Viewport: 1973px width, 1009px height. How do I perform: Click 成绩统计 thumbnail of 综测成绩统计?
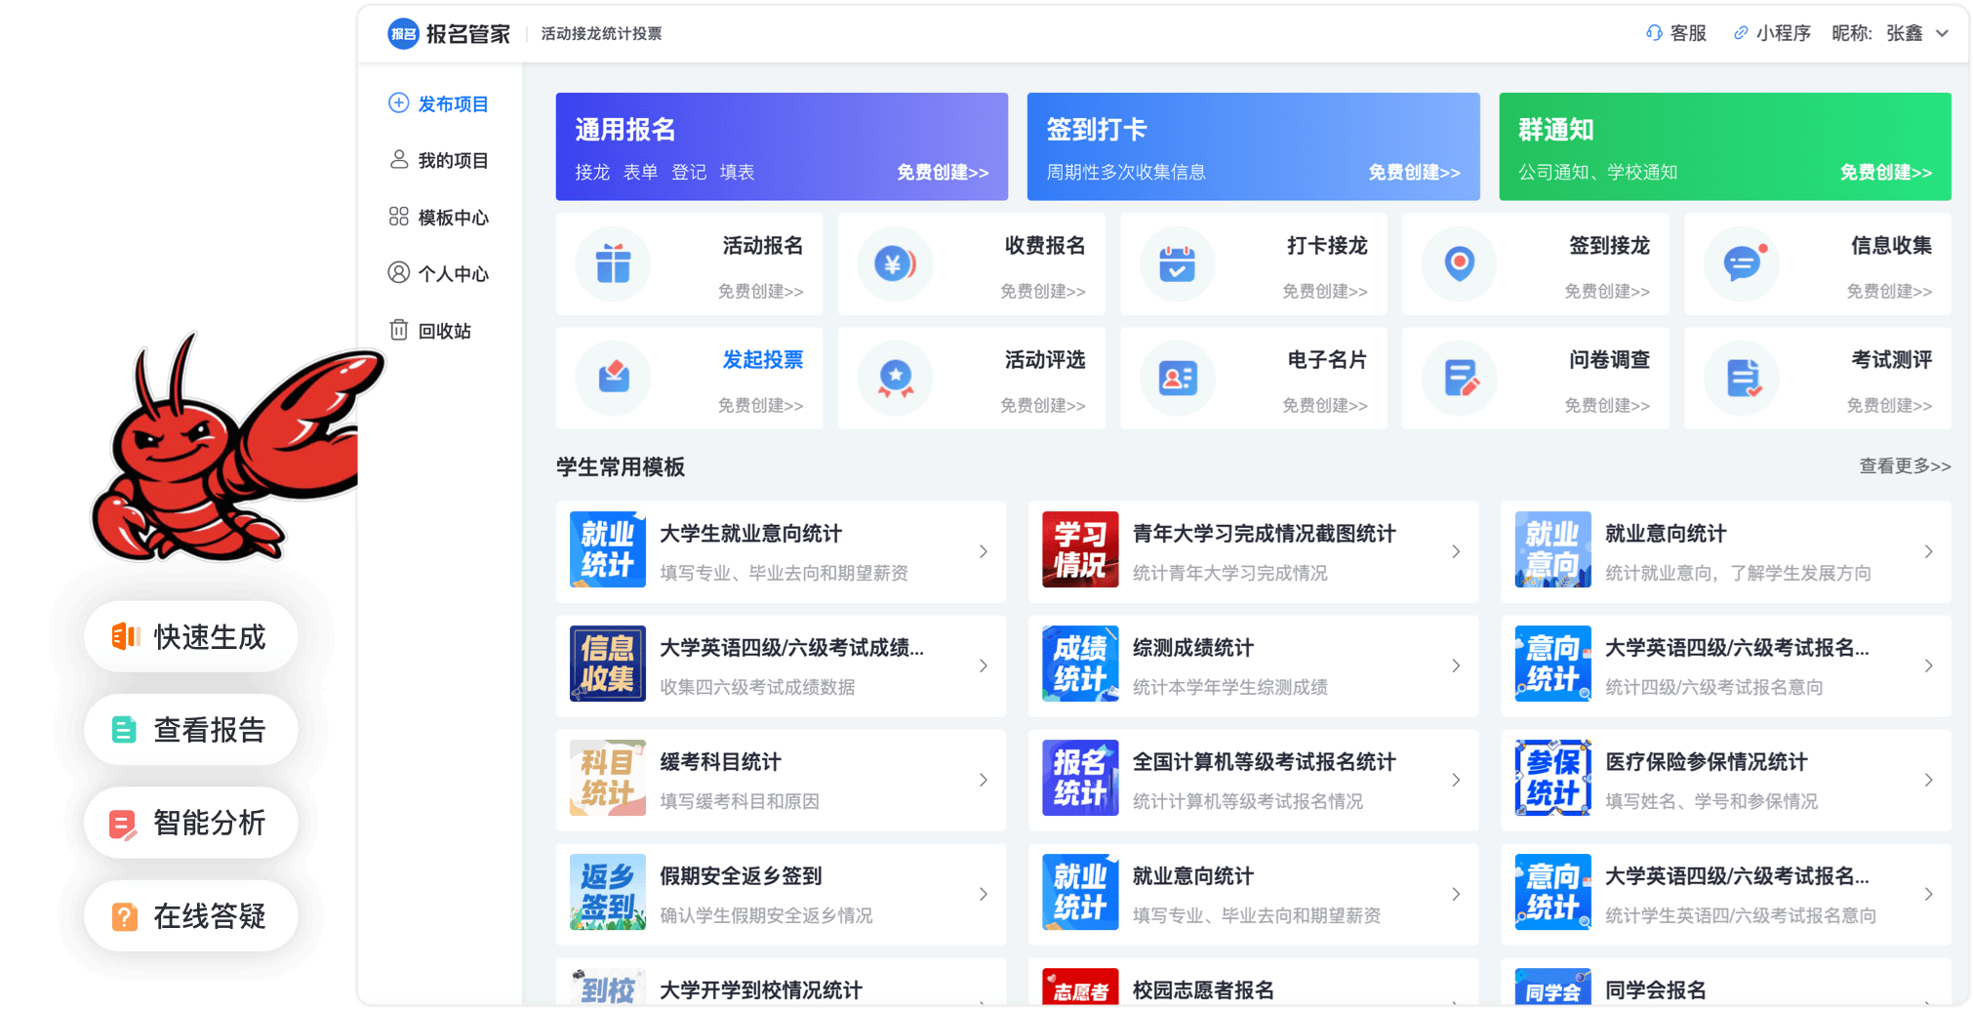pyautogui.click(x=1080, y=664)
